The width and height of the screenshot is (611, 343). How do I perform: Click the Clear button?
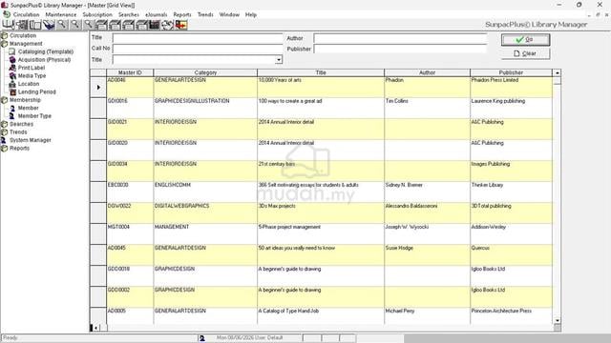pos(525,53)
